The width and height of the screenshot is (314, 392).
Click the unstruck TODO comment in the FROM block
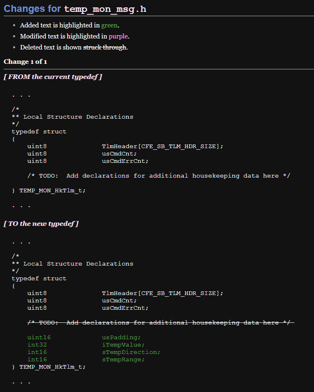point(159,176)
